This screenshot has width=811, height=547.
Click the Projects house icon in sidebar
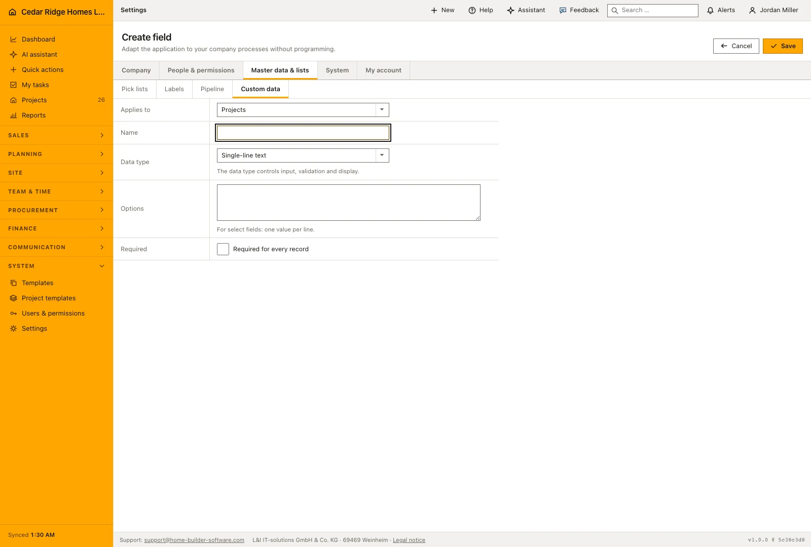(14, 100)
